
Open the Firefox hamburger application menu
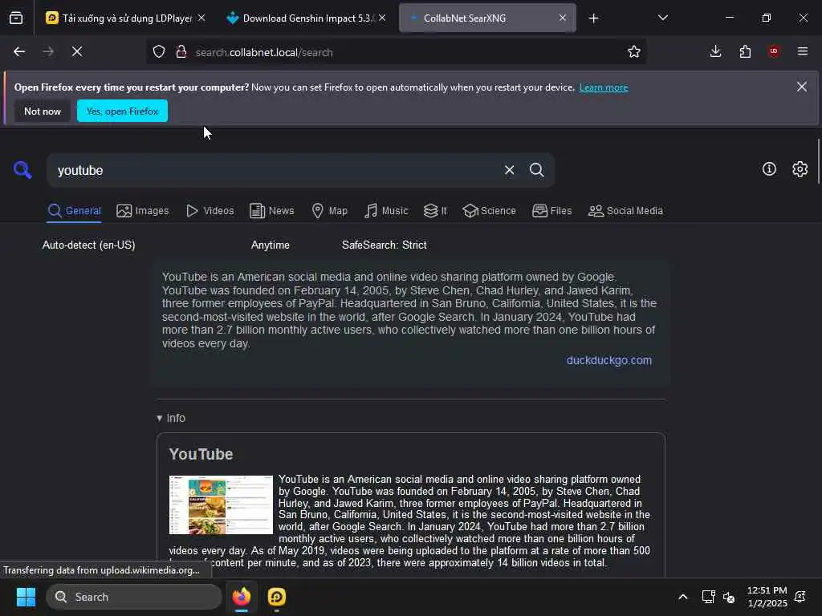[803, 51]
